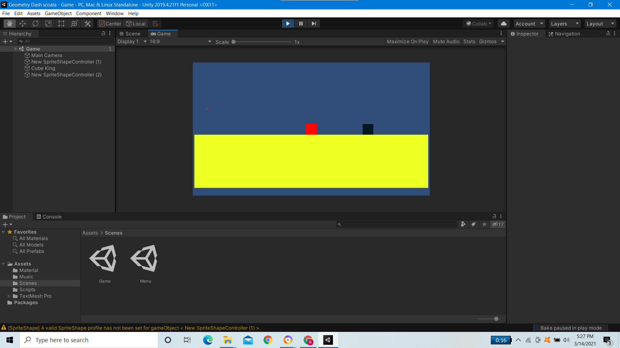Save search to favorites star
This screenshot has height=348, width=620.
coord(484,224)
